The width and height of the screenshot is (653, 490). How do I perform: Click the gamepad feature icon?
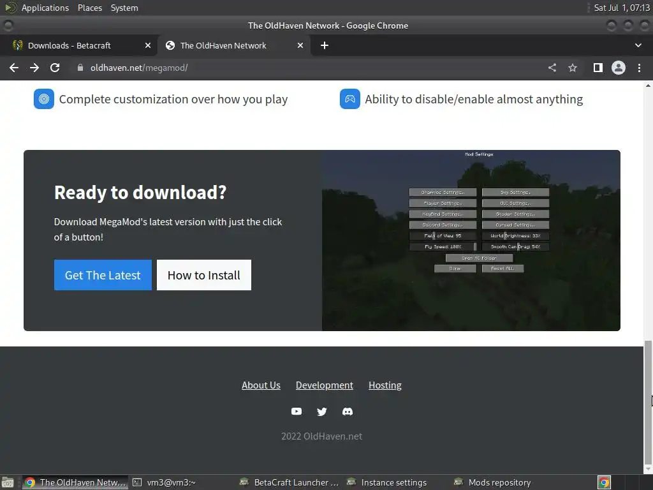tap(350, 99)
